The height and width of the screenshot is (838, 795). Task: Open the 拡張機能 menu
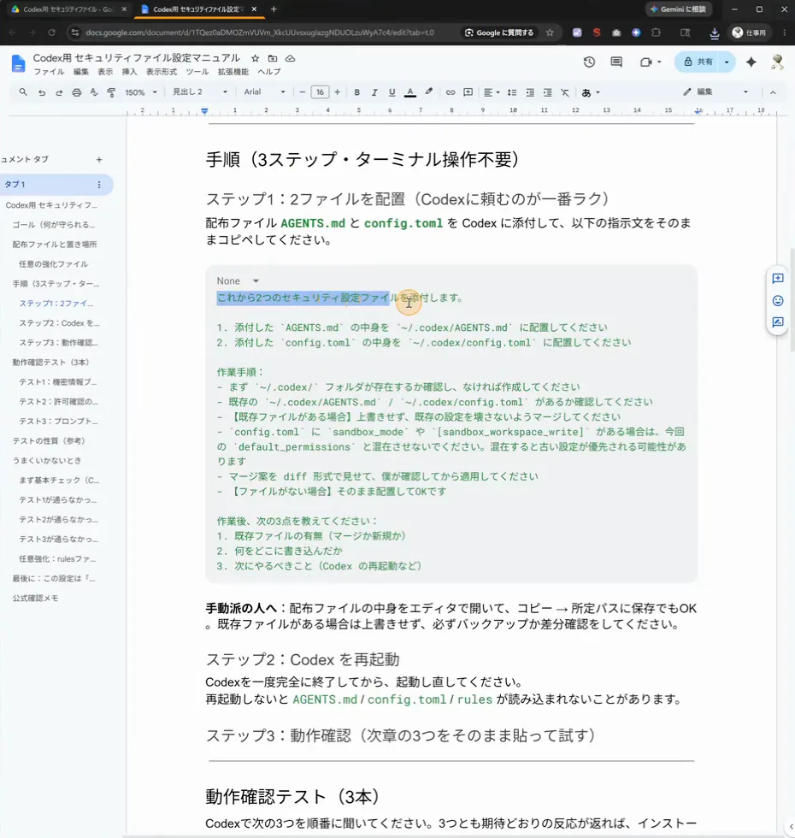(233, 72)
